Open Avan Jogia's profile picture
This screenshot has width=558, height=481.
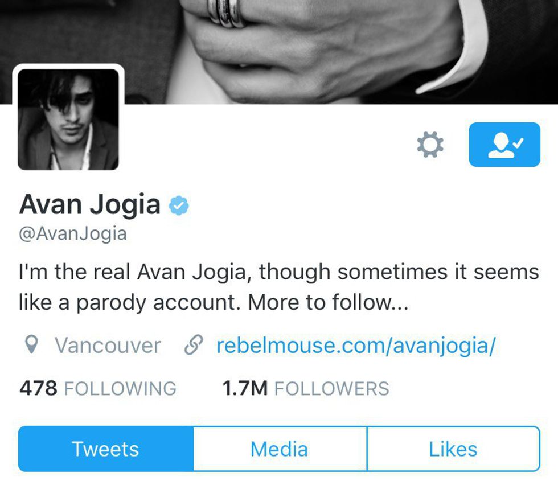point(68,119)
